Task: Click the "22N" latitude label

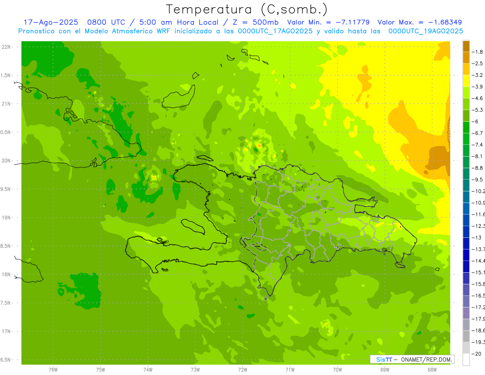Action: (6, 47)
